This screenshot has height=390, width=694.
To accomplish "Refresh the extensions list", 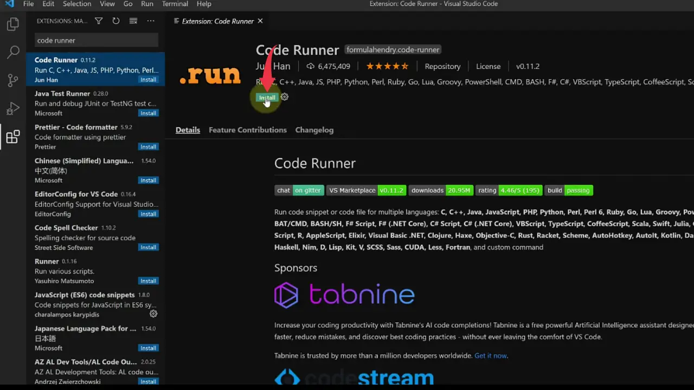I will (x=115, y=21).
